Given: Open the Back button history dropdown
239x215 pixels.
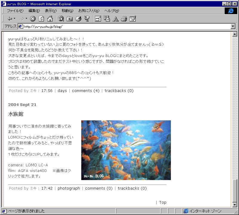Looking at the screenshot, I should coord(14,19).
